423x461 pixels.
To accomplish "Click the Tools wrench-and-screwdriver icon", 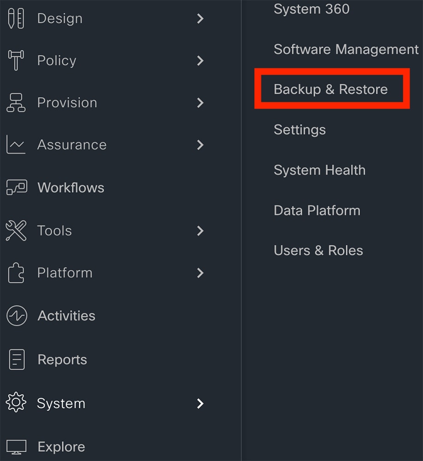I will (16, 230).
